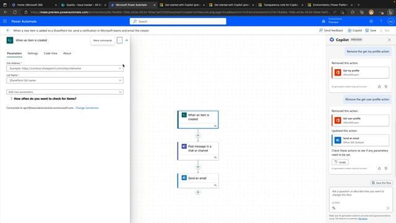Click the SharePoint icon beside When an item is created
The width and height of the screenshot is (396, 223).
tap(10, 40)
